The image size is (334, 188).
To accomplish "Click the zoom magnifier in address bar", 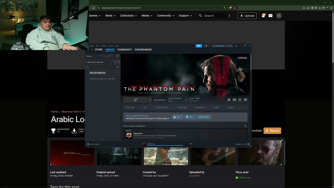I will coord(225,8).
